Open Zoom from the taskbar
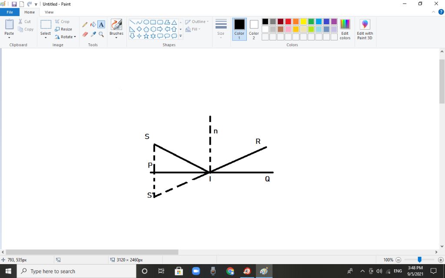Viewport: 445px width, 278px height. tap(196, 271)
